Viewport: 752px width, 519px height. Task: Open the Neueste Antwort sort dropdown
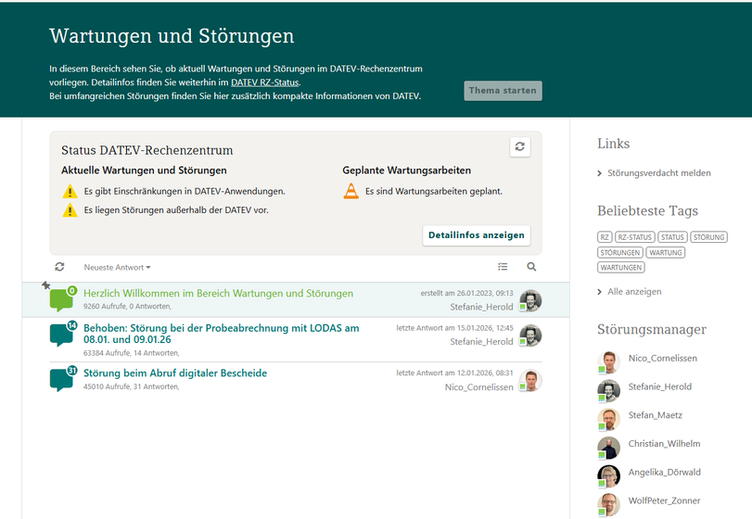[x=117, y=268]
